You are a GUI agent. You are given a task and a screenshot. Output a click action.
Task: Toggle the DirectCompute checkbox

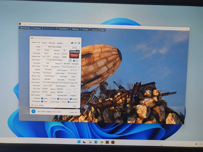point(58,99)
